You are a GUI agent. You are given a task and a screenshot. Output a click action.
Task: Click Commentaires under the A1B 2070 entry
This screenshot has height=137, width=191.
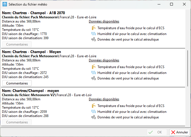click(x=17, y=44)
